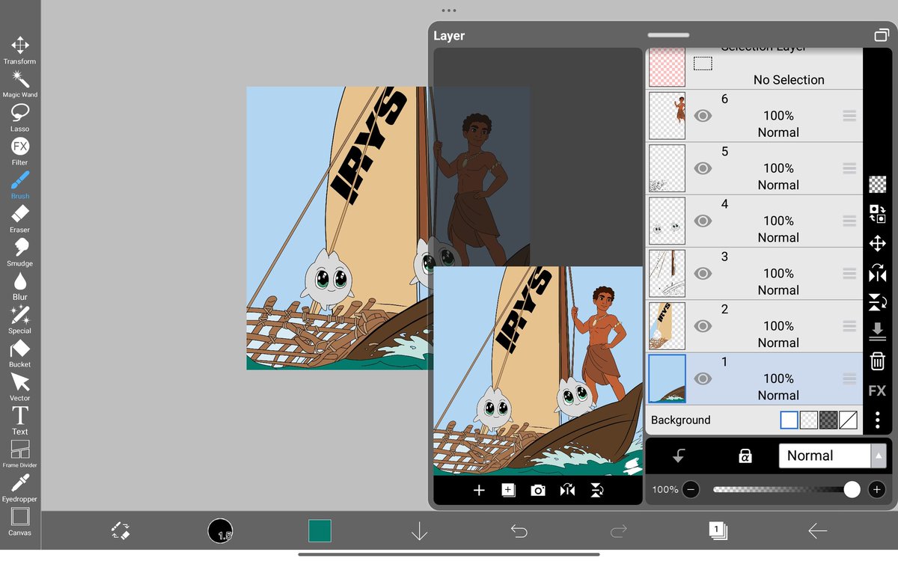Switch between brush and eraser
This screenshot has width=898, height=561.
pos(120,531)
